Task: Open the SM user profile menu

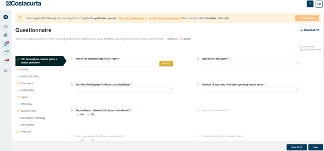Action: click(x=319, y=4)
